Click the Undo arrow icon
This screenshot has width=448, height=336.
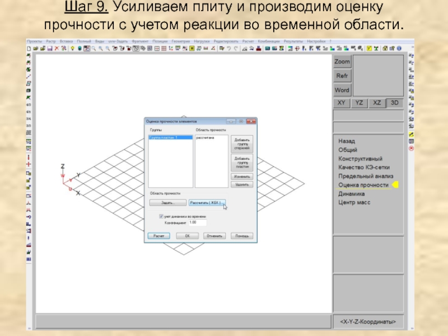[x=228, y=49]
